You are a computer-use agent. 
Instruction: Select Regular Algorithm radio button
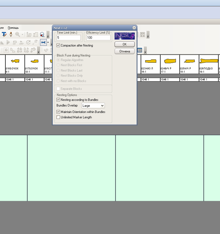58,60
